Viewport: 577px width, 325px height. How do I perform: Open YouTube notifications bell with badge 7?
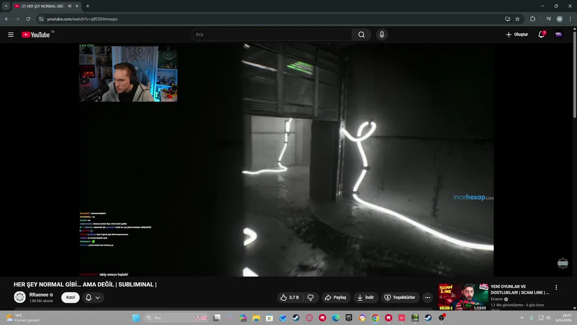[x=542, y=35]
